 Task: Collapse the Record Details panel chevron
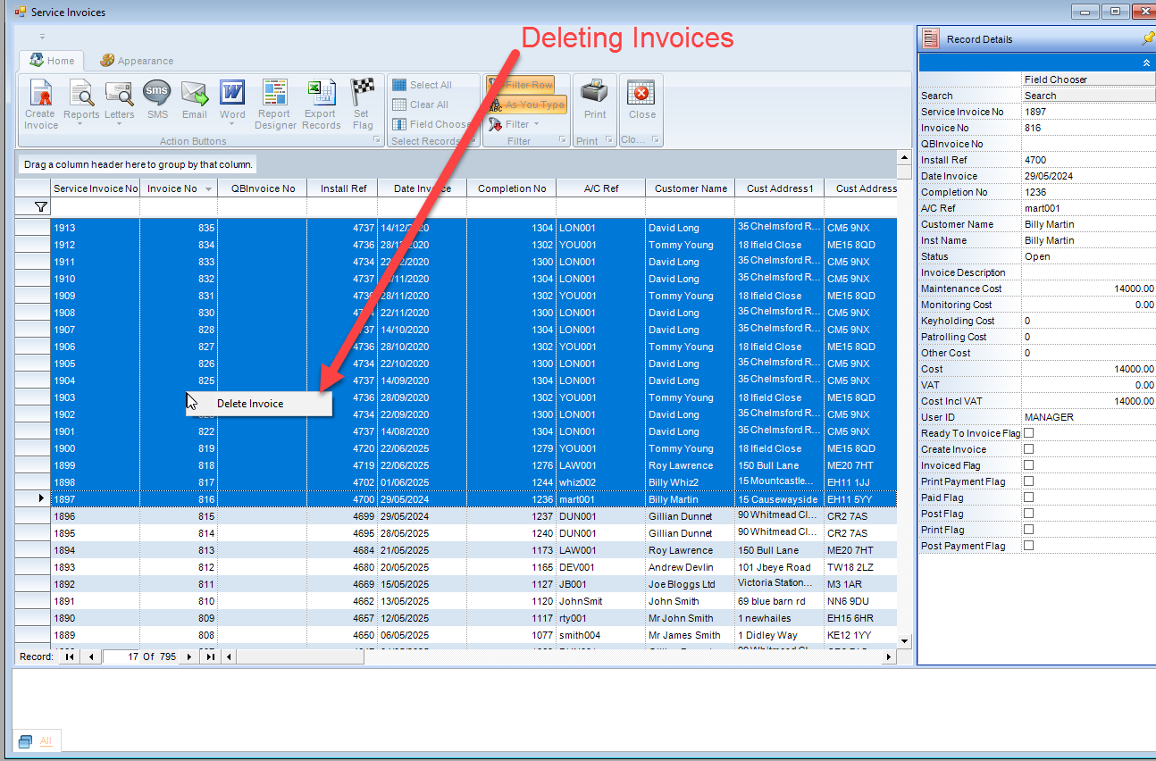[x=1146, y=63]
